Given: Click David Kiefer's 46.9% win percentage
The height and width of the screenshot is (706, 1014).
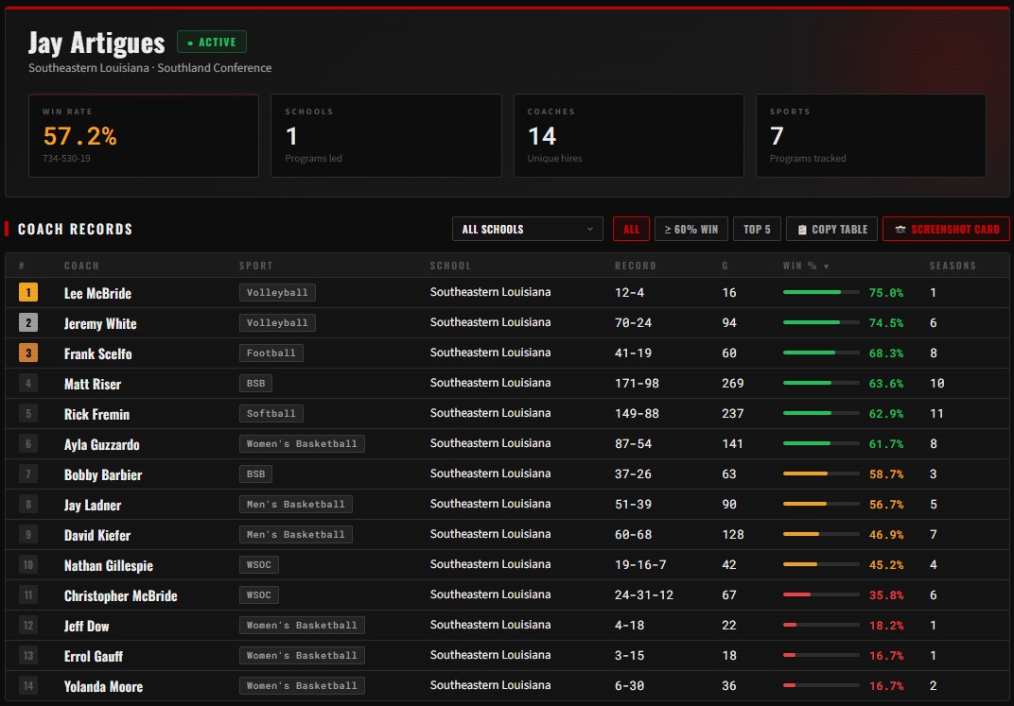Looking at the screenshot, I should [x=886, y=534].
